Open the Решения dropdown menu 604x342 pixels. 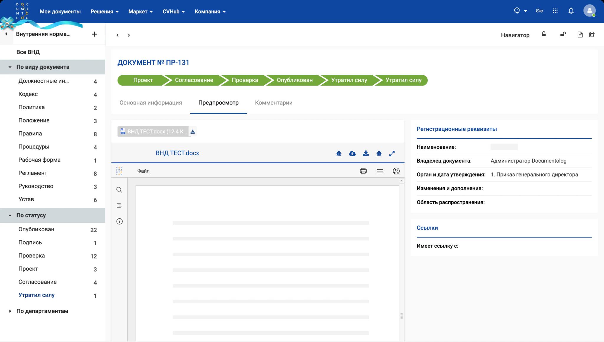(x=104, y=12)
